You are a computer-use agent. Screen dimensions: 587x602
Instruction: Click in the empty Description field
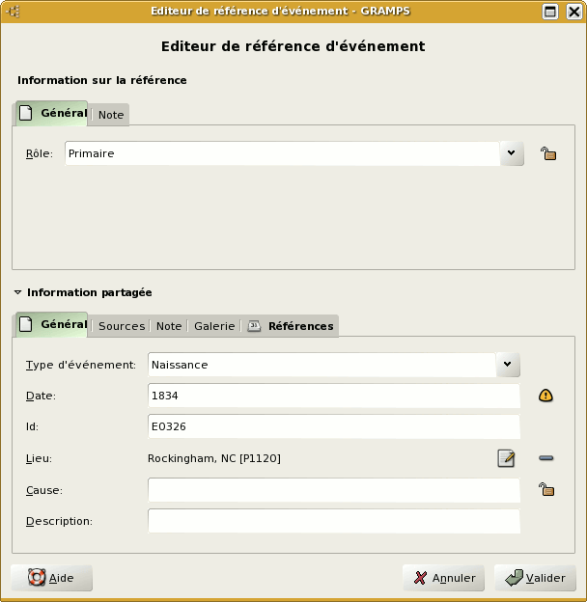pos(333,521)
